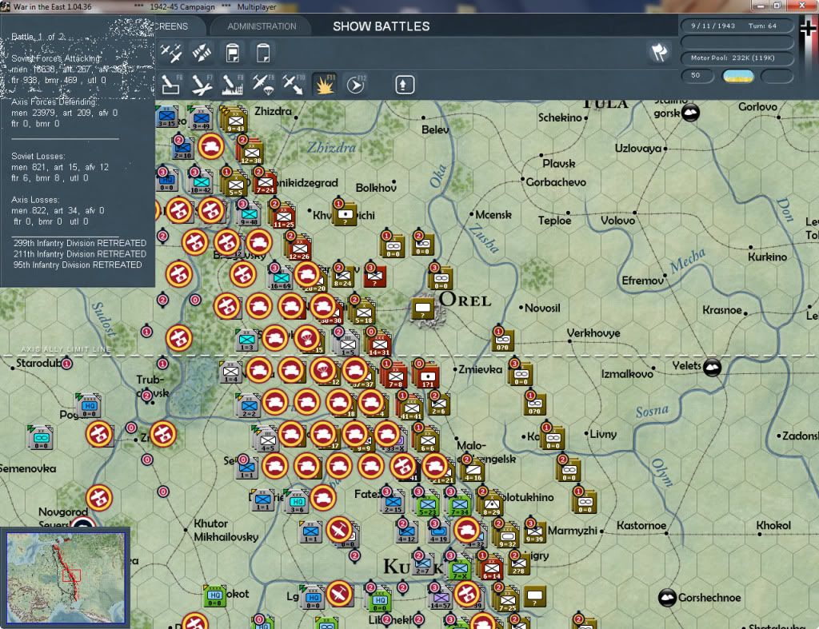Open the Administration tab
Screen dimensions: 819x629
(262, 26)
